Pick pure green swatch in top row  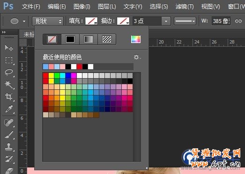coord(57,75)
